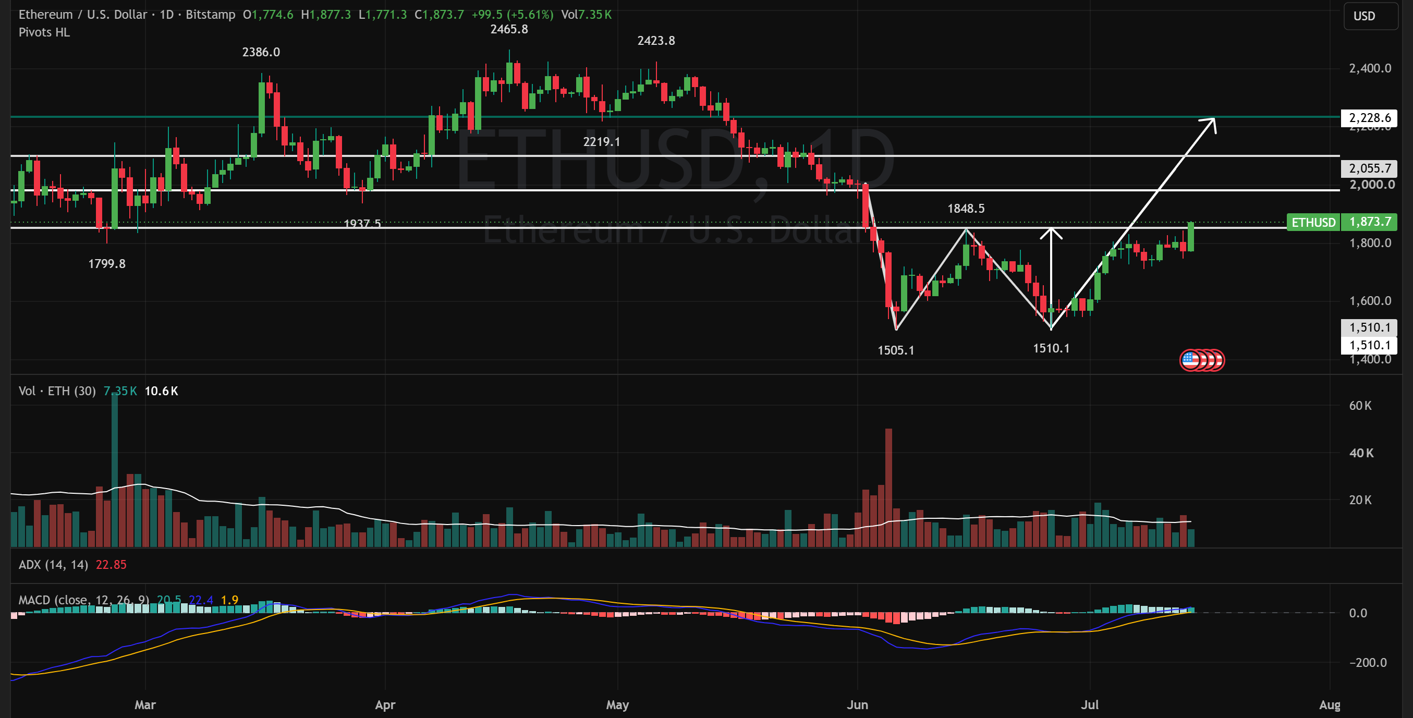The width and height of the screenshot is (1413, 718).
Task: Click the 1799.8 pivot low label
Action: click(107, 264)
